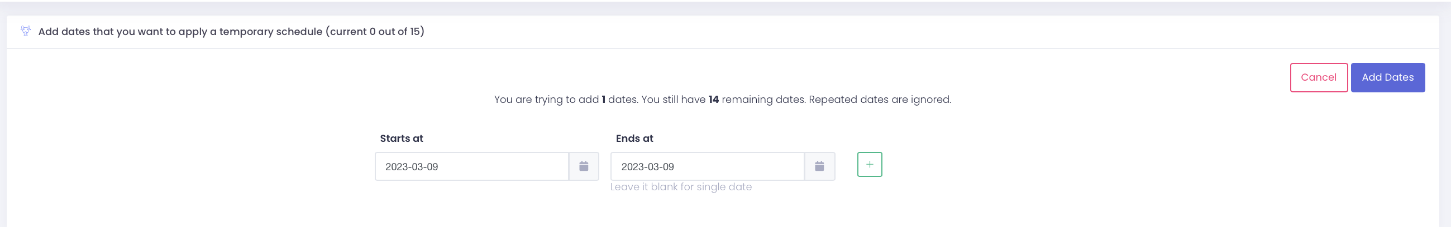Click the 2023-03-09 value in Starts at
The image size is (1451, 227).
(x=411, y=167)
